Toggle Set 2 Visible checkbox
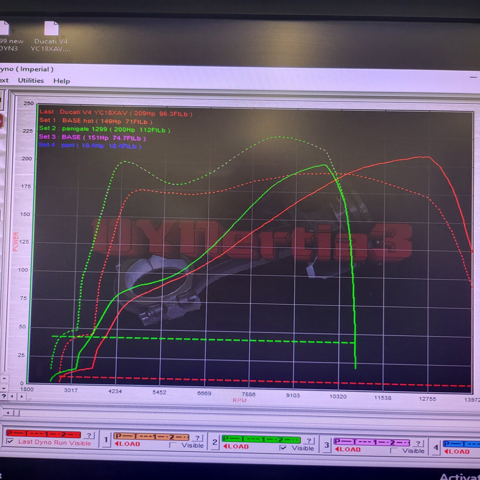Screen dimensions: 480x480 point(282,448)
